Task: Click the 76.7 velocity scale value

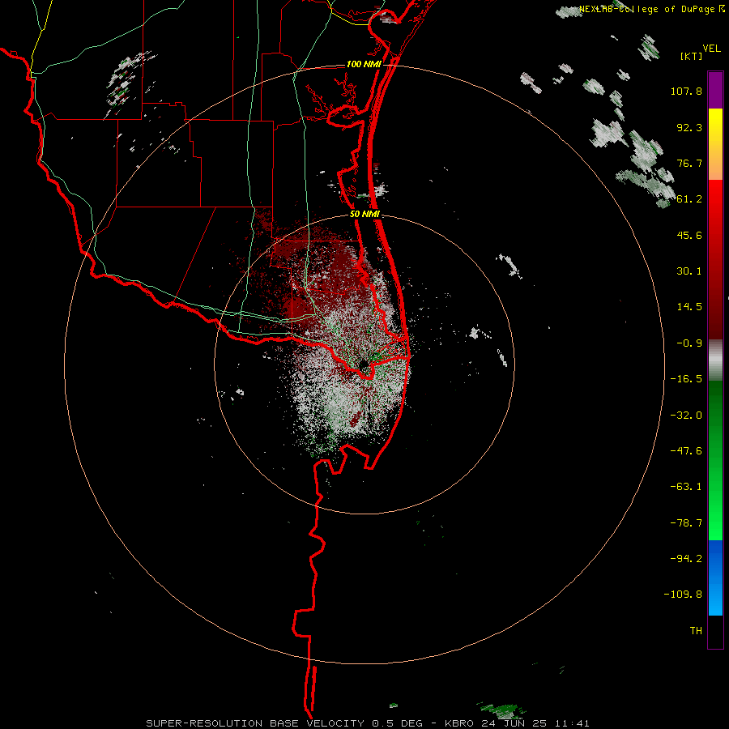Action: click(x=689, y=163)
